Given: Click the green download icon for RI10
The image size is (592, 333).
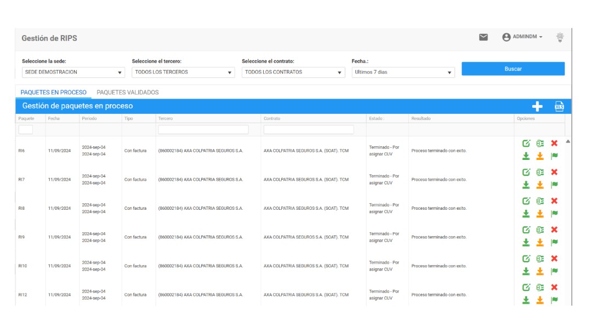Looking at the screenshot, I should [x=526, y=271].
